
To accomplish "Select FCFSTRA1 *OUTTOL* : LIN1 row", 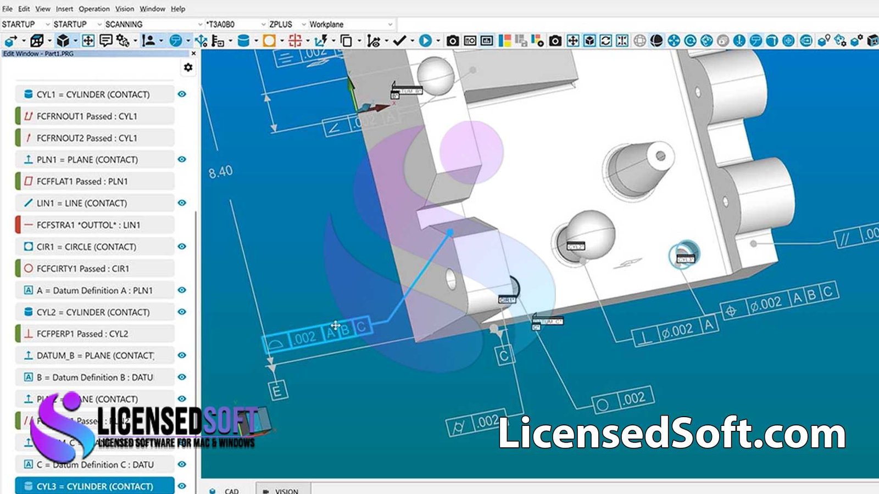I will 94,224.
